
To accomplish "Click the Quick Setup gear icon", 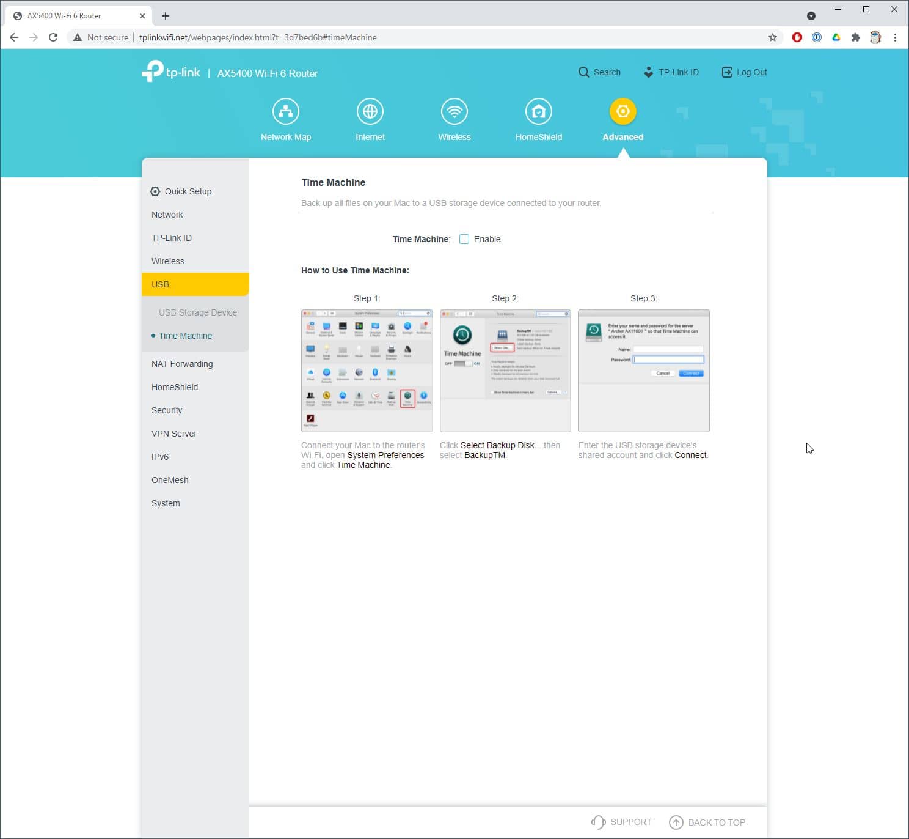I will point(155,191).
